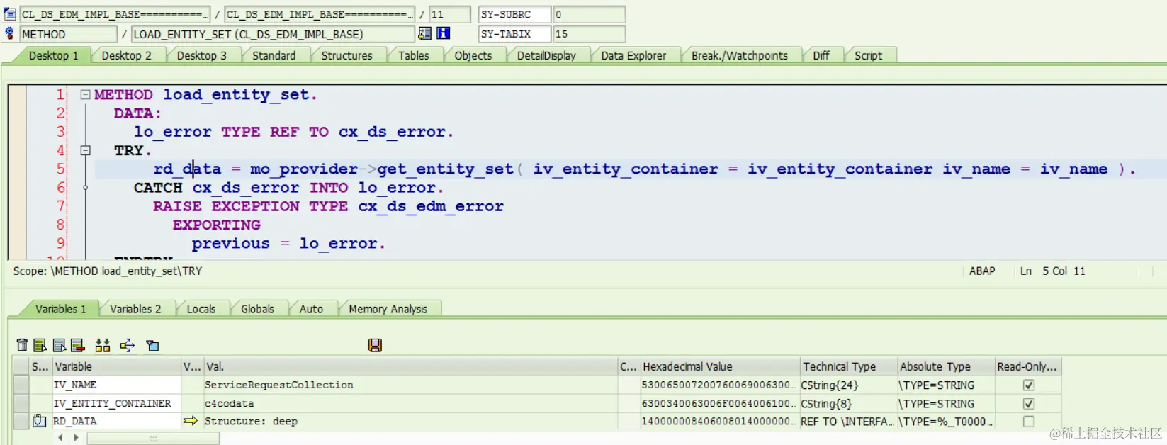Viewport: 1167px width, 445px height.
Task: Click the blue info icon beside LOAD_ENTITY_SET
Action: [444, 33]
